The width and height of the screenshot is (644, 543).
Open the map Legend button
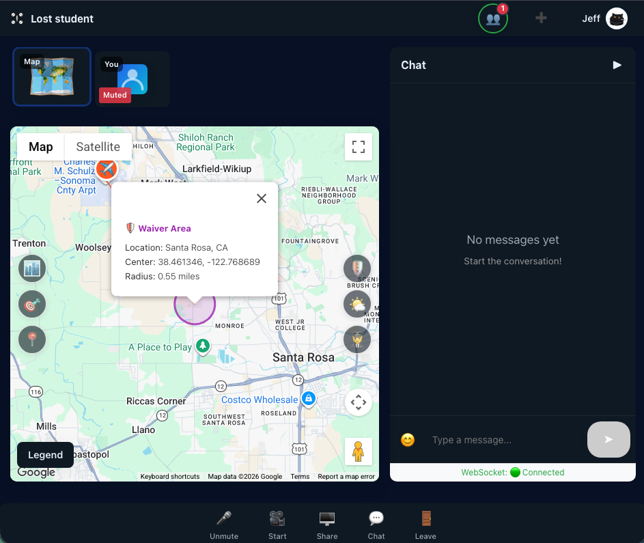(45, 455)
